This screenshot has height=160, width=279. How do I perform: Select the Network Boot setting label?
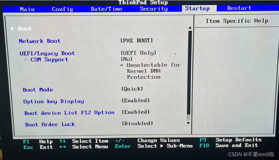39,41
